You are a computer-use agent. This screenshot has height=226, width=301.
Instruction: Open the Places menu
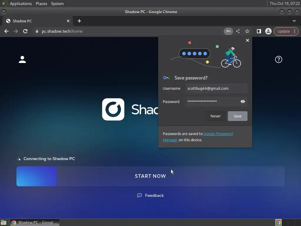(x=41, y=4)
